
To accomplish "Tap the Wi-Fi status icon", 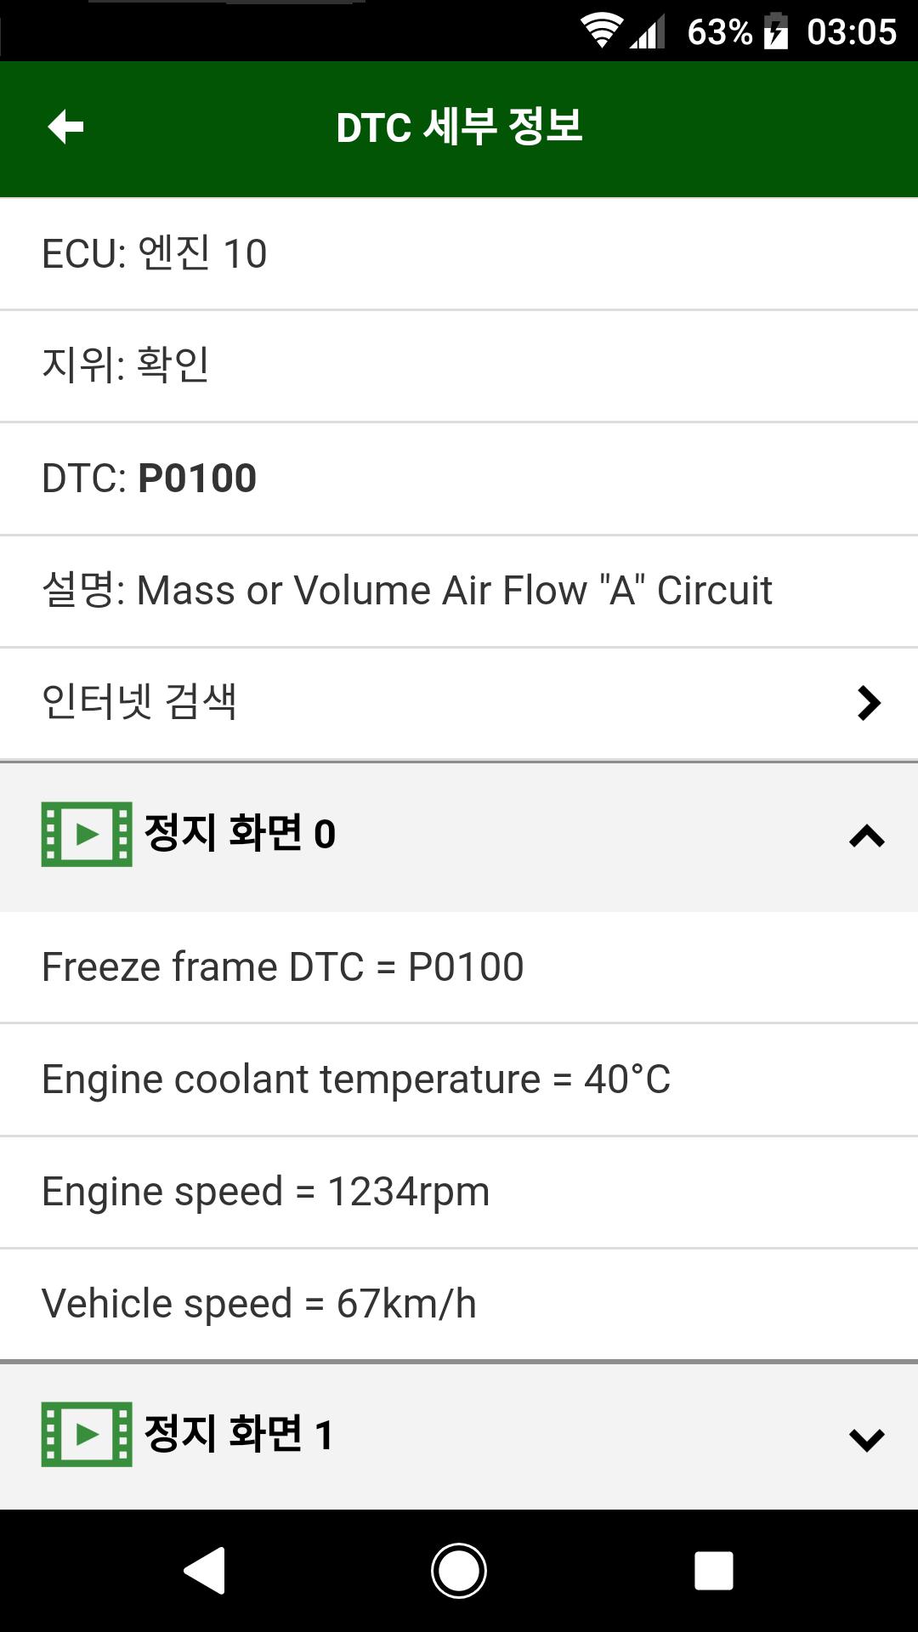I will pos(602,32).
